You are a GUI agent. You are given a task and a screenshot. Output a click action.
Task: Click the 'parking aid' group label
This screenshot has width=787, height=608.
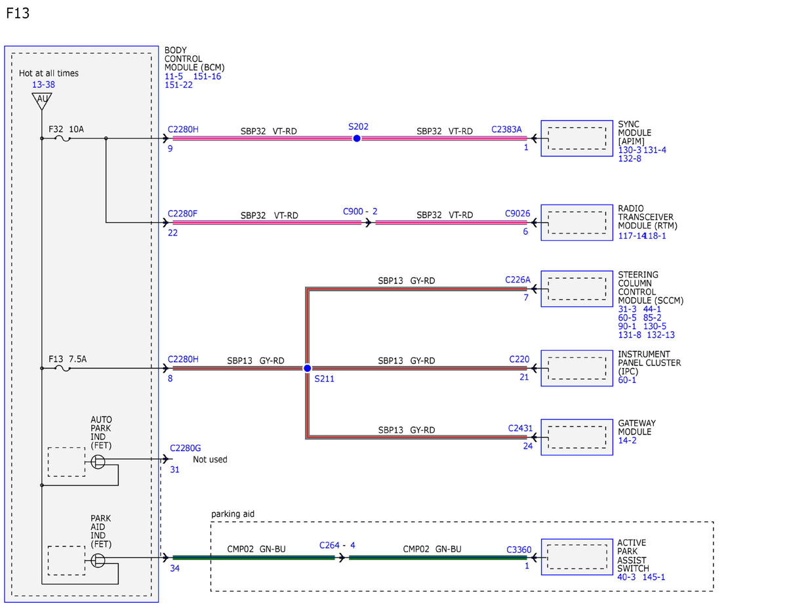233,514
